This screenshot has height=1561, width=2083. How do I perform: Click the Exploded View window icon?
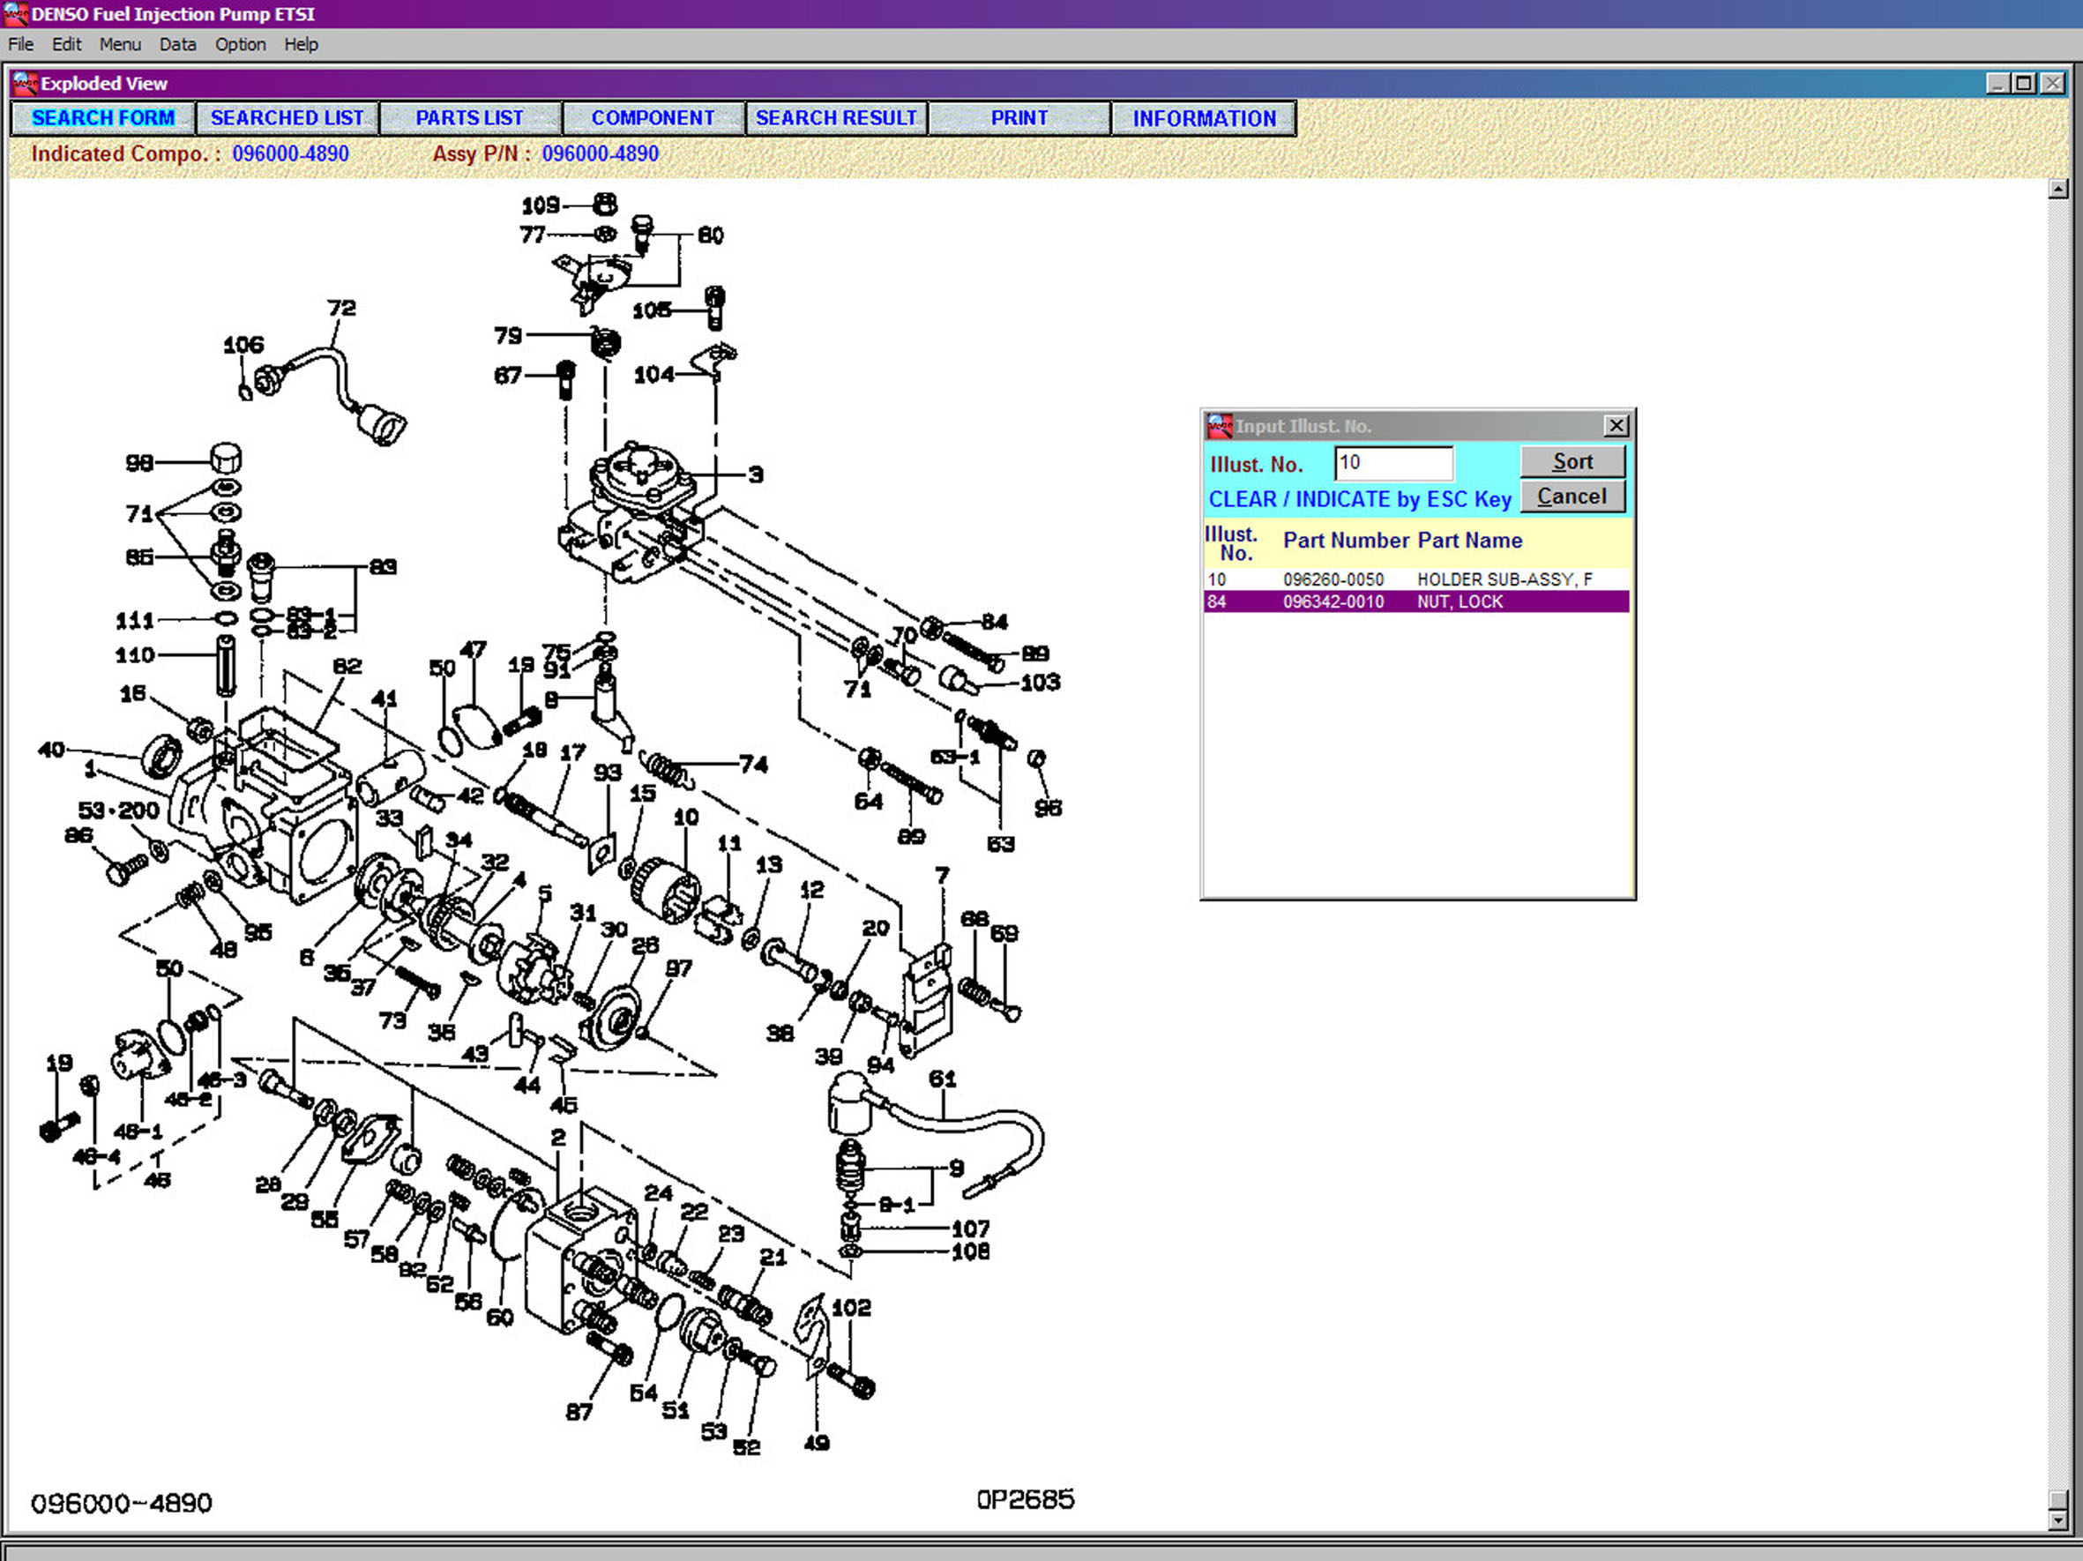click(26, 84)
